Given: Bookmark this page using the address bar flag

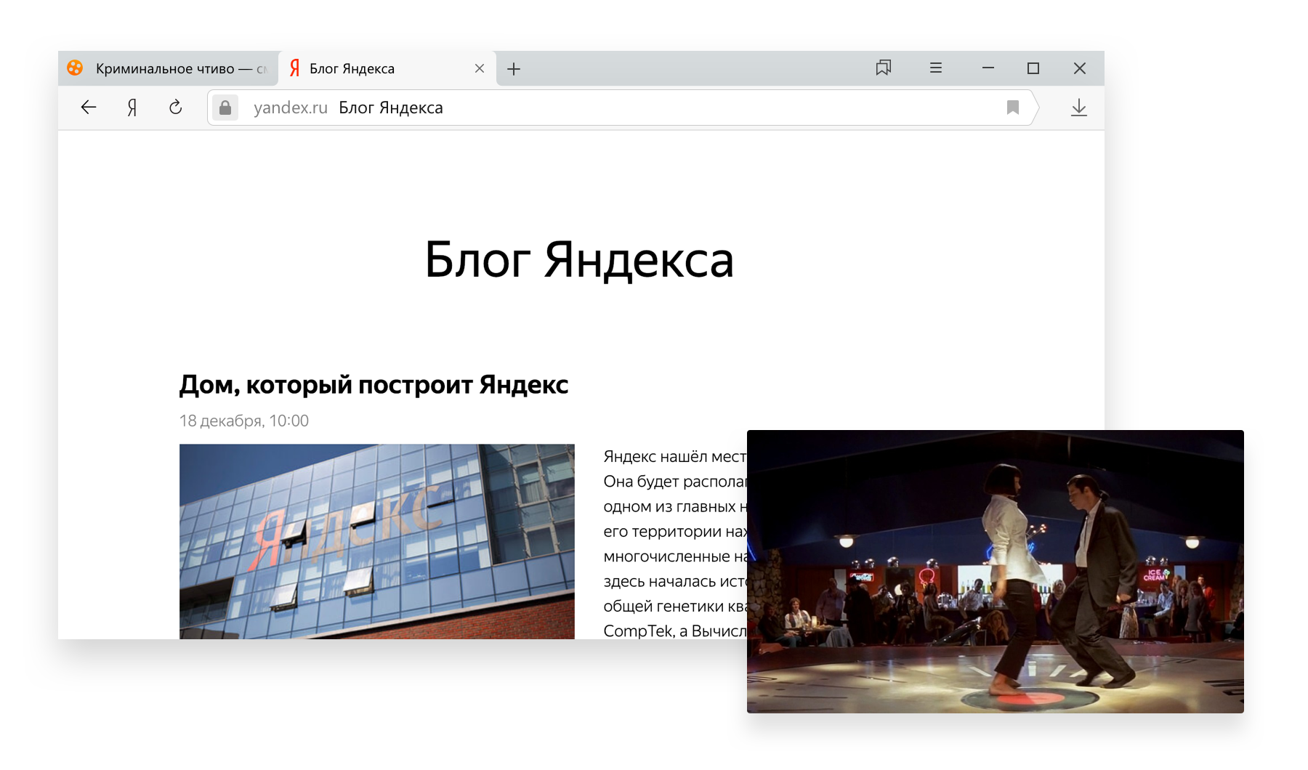Looking at the screenshot, I should click(x=1013, y=108).
